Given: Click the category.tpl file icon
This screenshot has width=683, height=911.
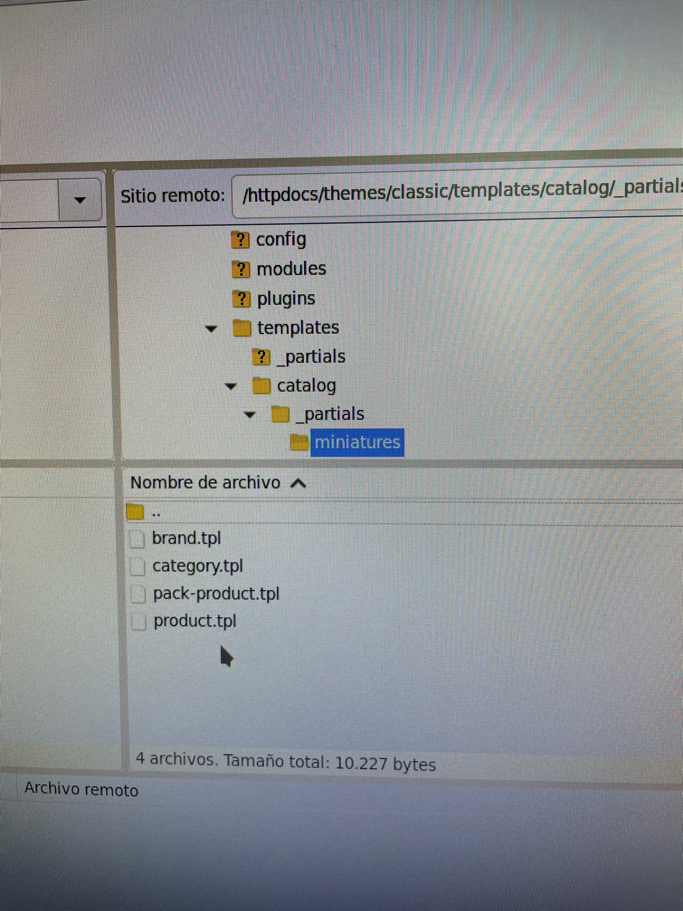Looking at the screenshot, I should tap(138, 567).
